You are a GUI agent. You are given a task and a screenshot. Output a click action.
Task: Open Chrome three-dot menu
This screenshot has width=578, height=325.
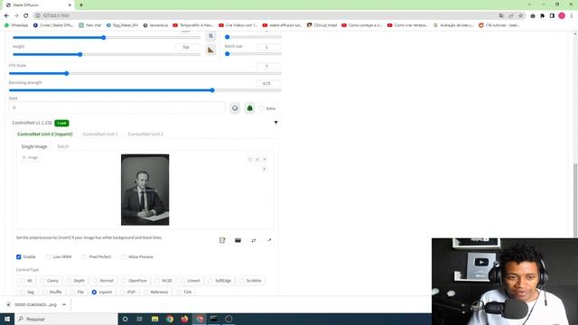[x=572, y=15]
